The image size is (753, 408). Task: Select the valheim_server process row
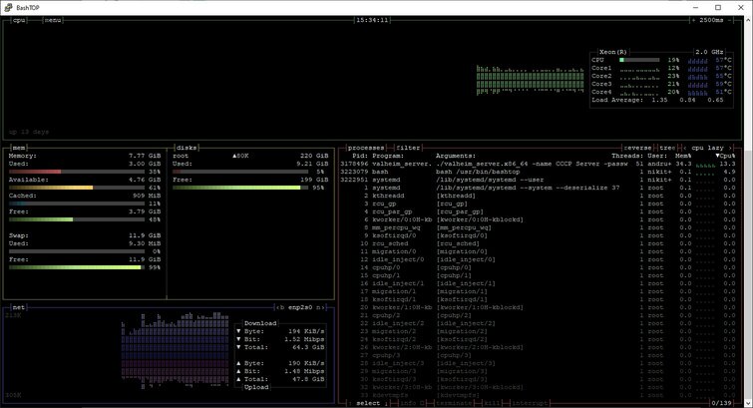(x=538, y=164)
